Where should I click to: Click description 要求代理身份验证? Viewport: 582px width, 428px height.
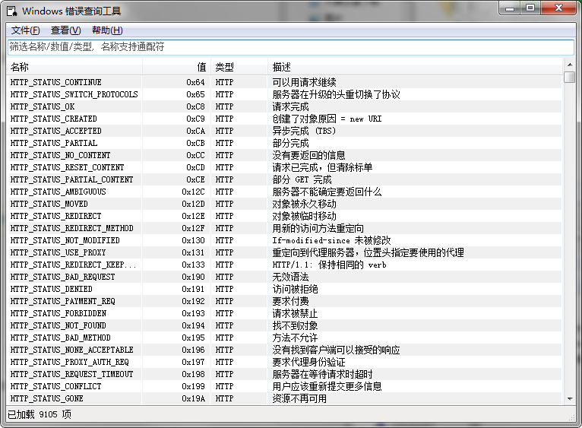pyautogui.click(x=308, y=362)
